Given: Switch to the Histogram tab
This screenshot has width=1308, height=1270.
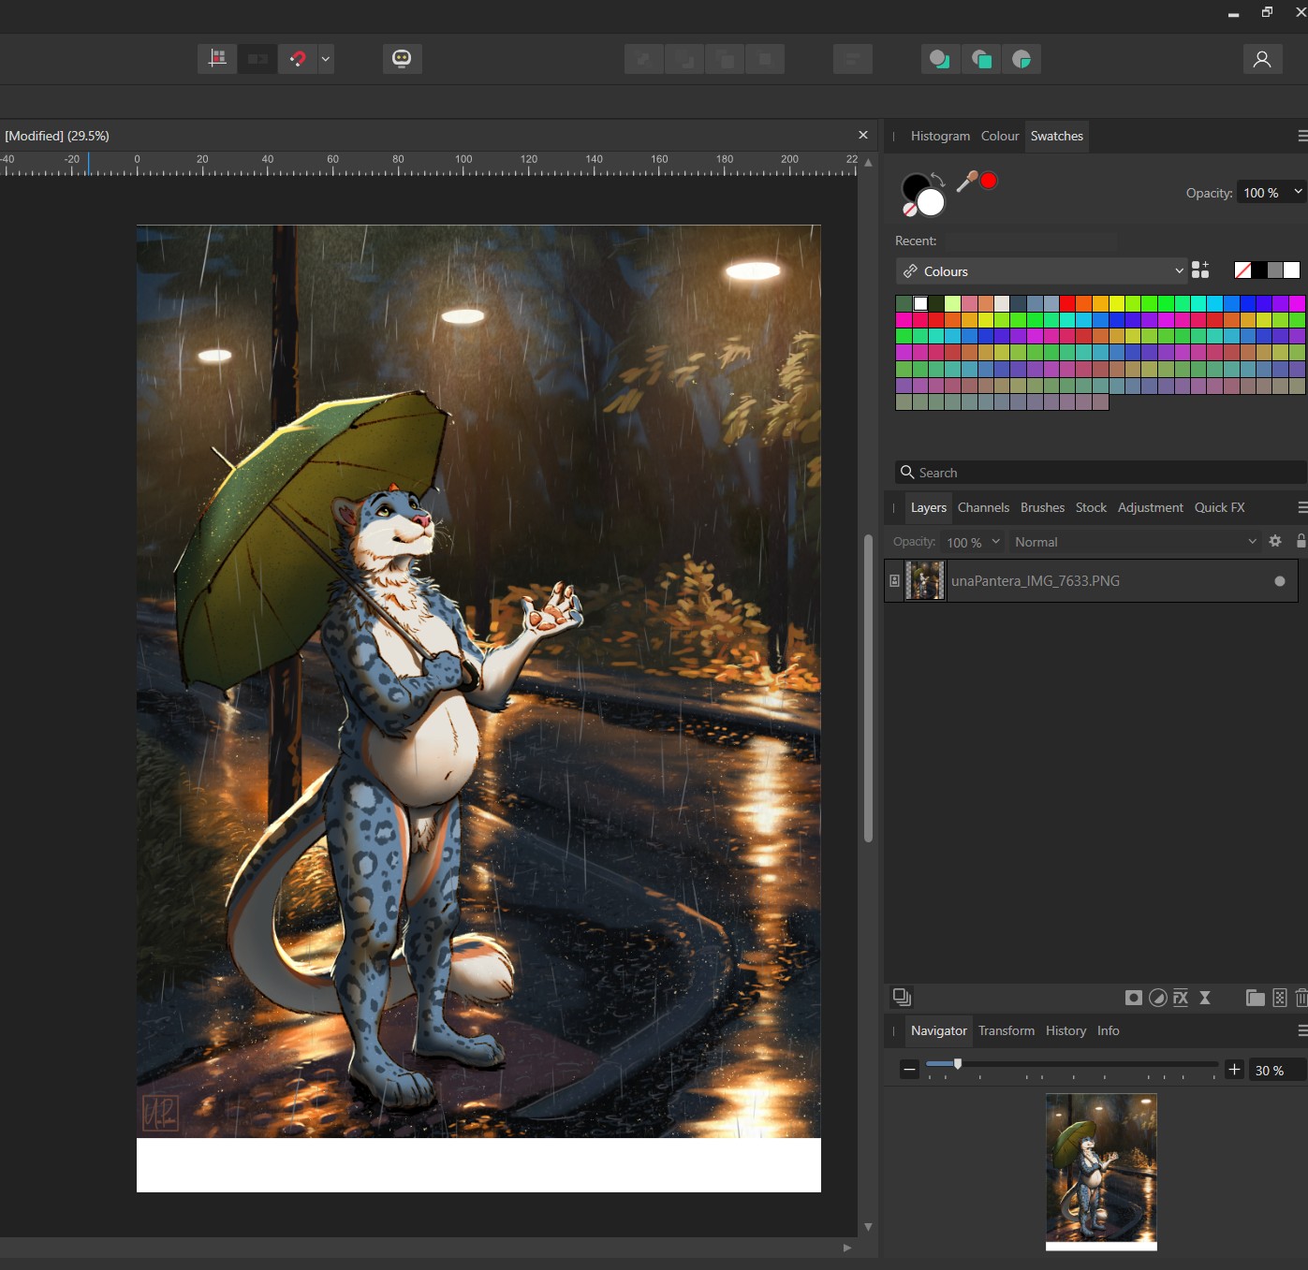Looking at the screenshot, I should click(x=940, y=136).
